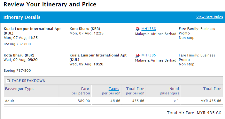Viewport: 225px width, 119px height.
Task: Open flight MH1388 details link
Action: (x=149, y=29)
